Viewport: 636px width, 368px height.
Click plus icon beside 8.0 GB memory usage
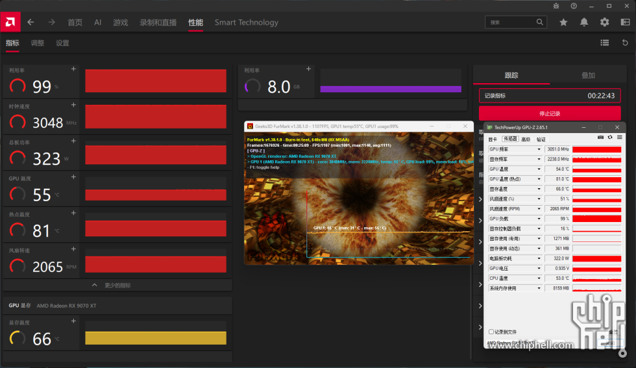pos(308,69)
